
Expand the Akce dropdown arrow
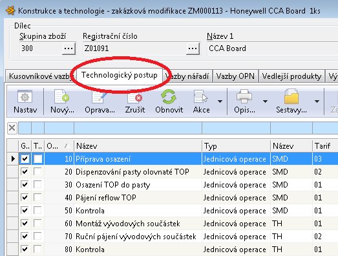pyautogui.click(x=220, y=101)
